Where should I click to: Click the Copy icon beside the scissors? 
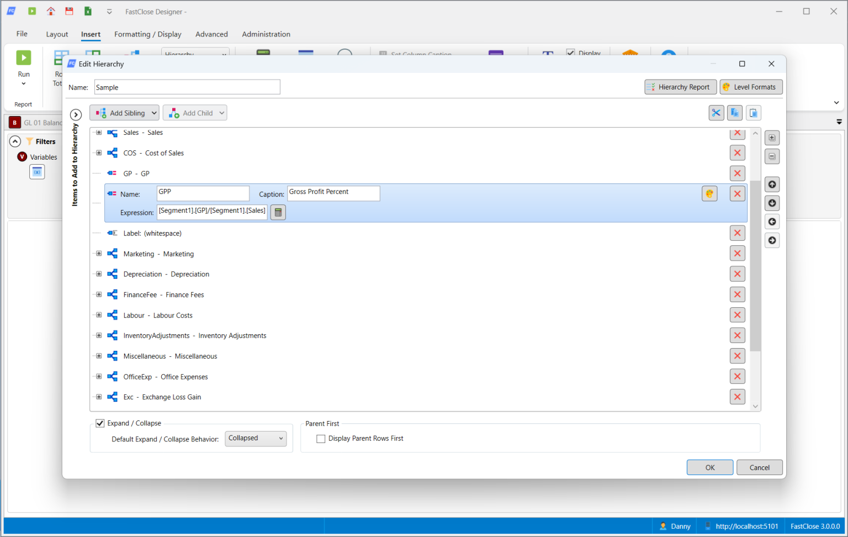734,113
